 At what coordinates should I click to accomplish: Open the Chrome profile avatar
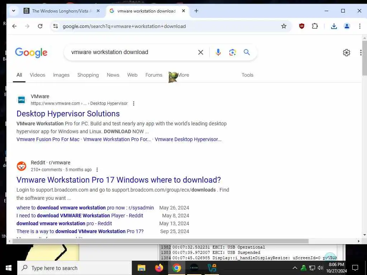(347, 26)
